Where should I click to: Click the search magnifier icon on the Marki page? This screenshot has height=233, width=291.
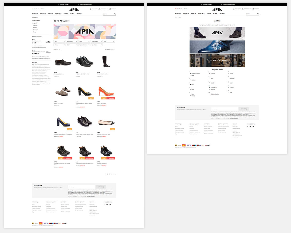pos(258,14)
